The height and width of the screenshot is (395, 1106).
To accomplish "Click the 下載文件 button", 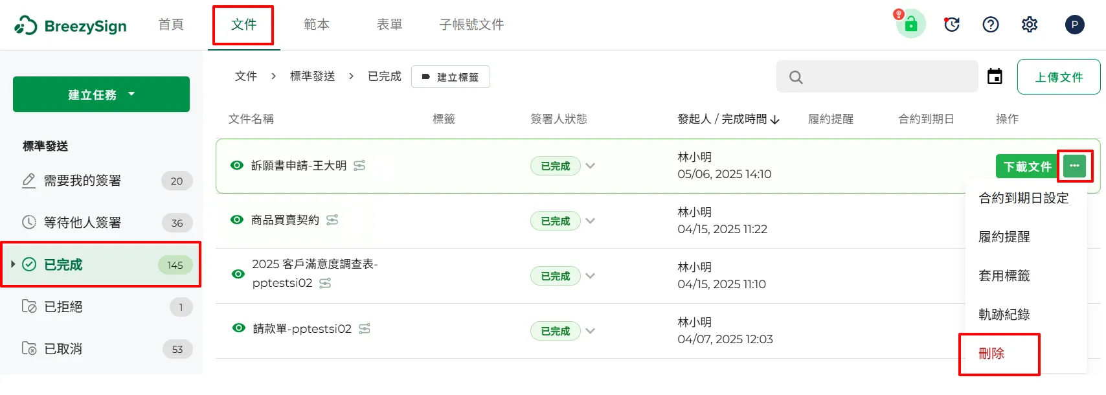I will coord(1026,166).
